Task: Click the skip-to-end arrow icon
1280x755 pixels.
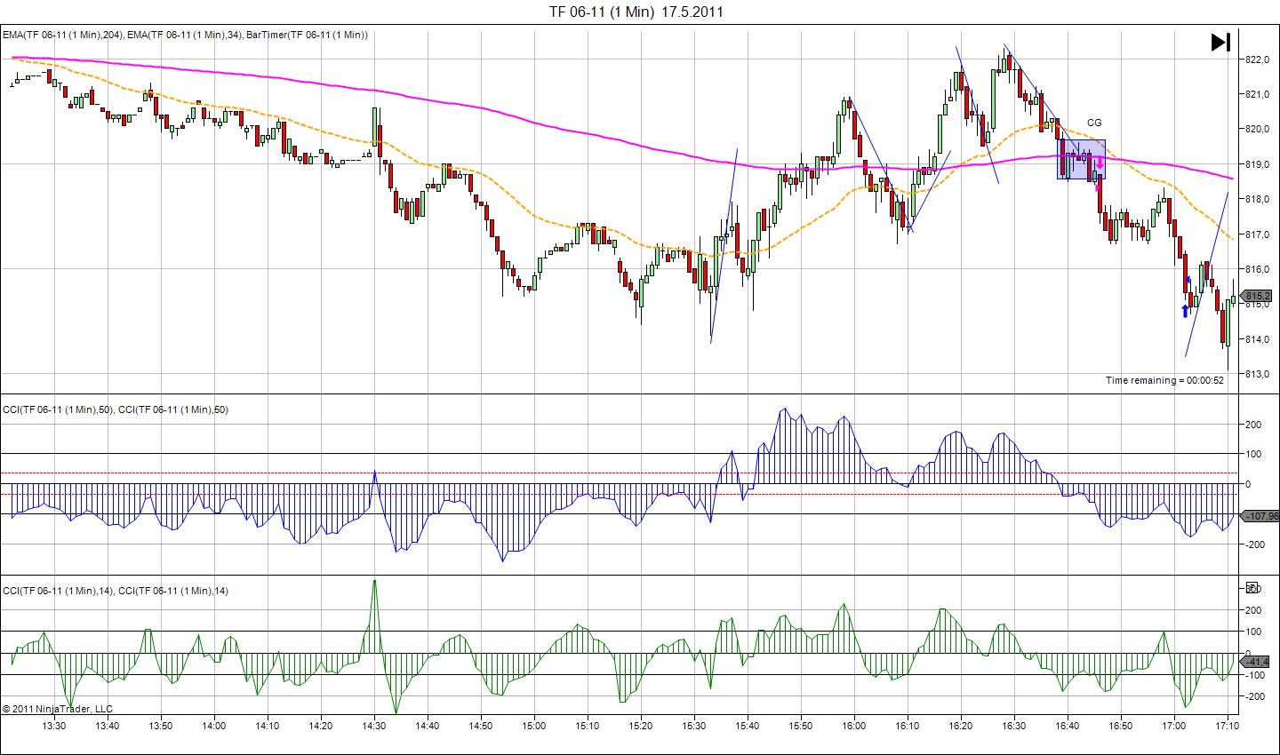Action: (1220, 42)
